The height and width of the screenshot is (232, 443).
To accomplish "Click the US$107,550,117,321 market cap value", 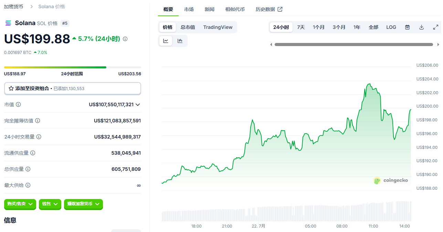I will [x=111, y=104].
